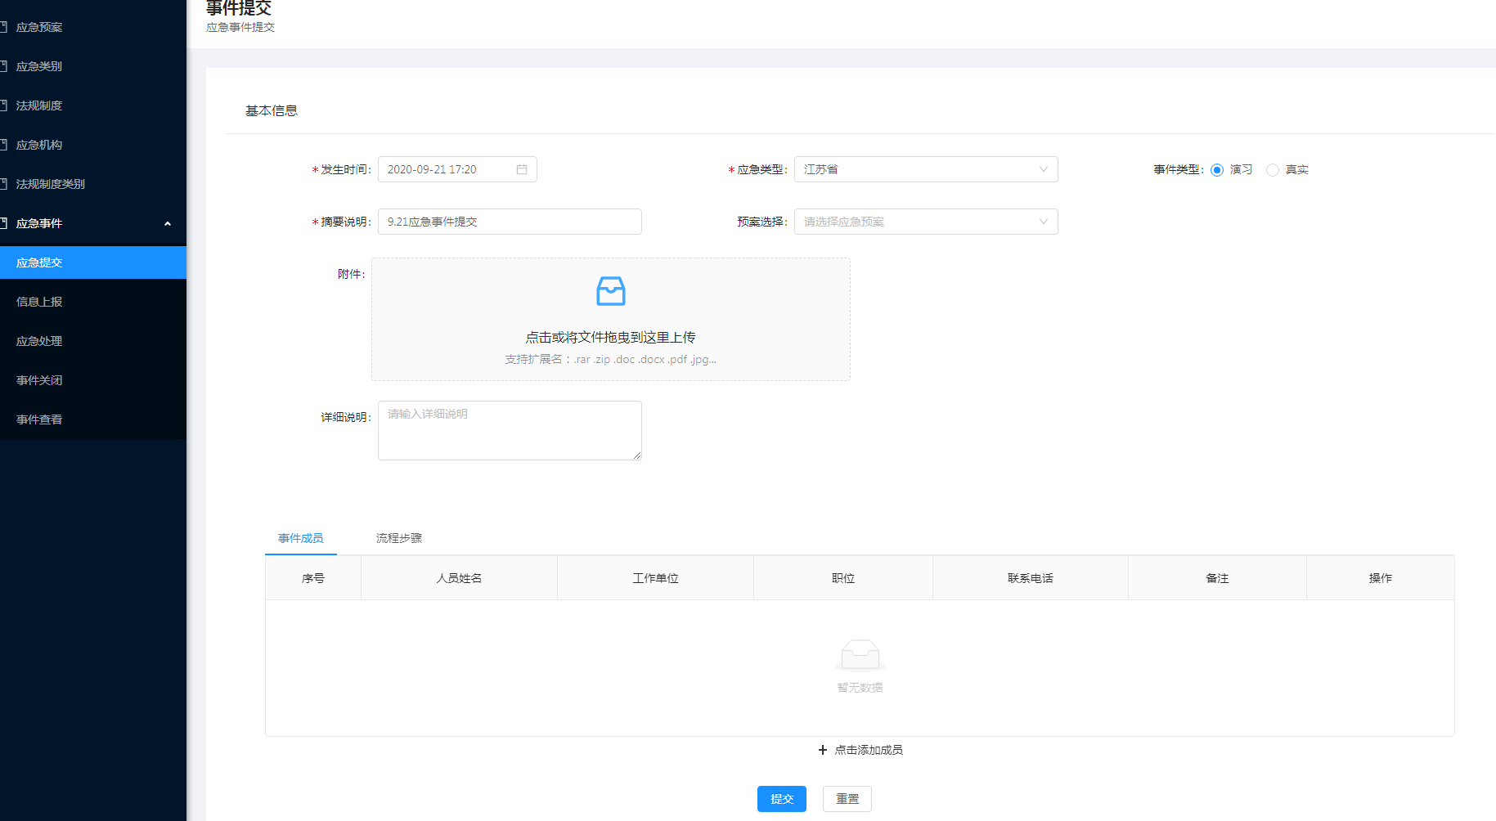The image size is (1496, 821).
Task: Click the 工作单位 column header
Action: [655, 578]
